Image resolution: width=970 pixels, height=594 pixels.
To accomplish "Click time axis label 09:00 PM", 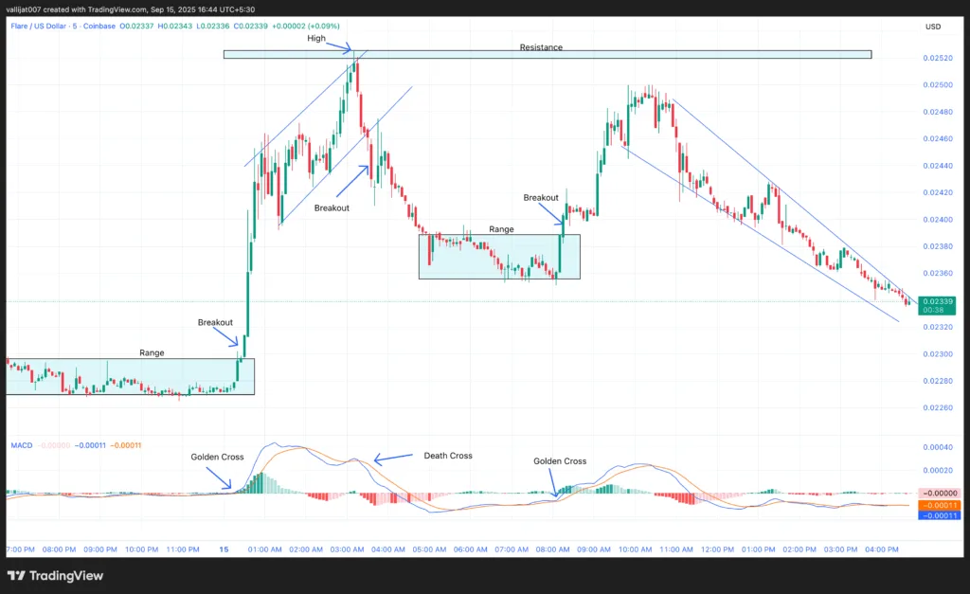I will (100, 549).
